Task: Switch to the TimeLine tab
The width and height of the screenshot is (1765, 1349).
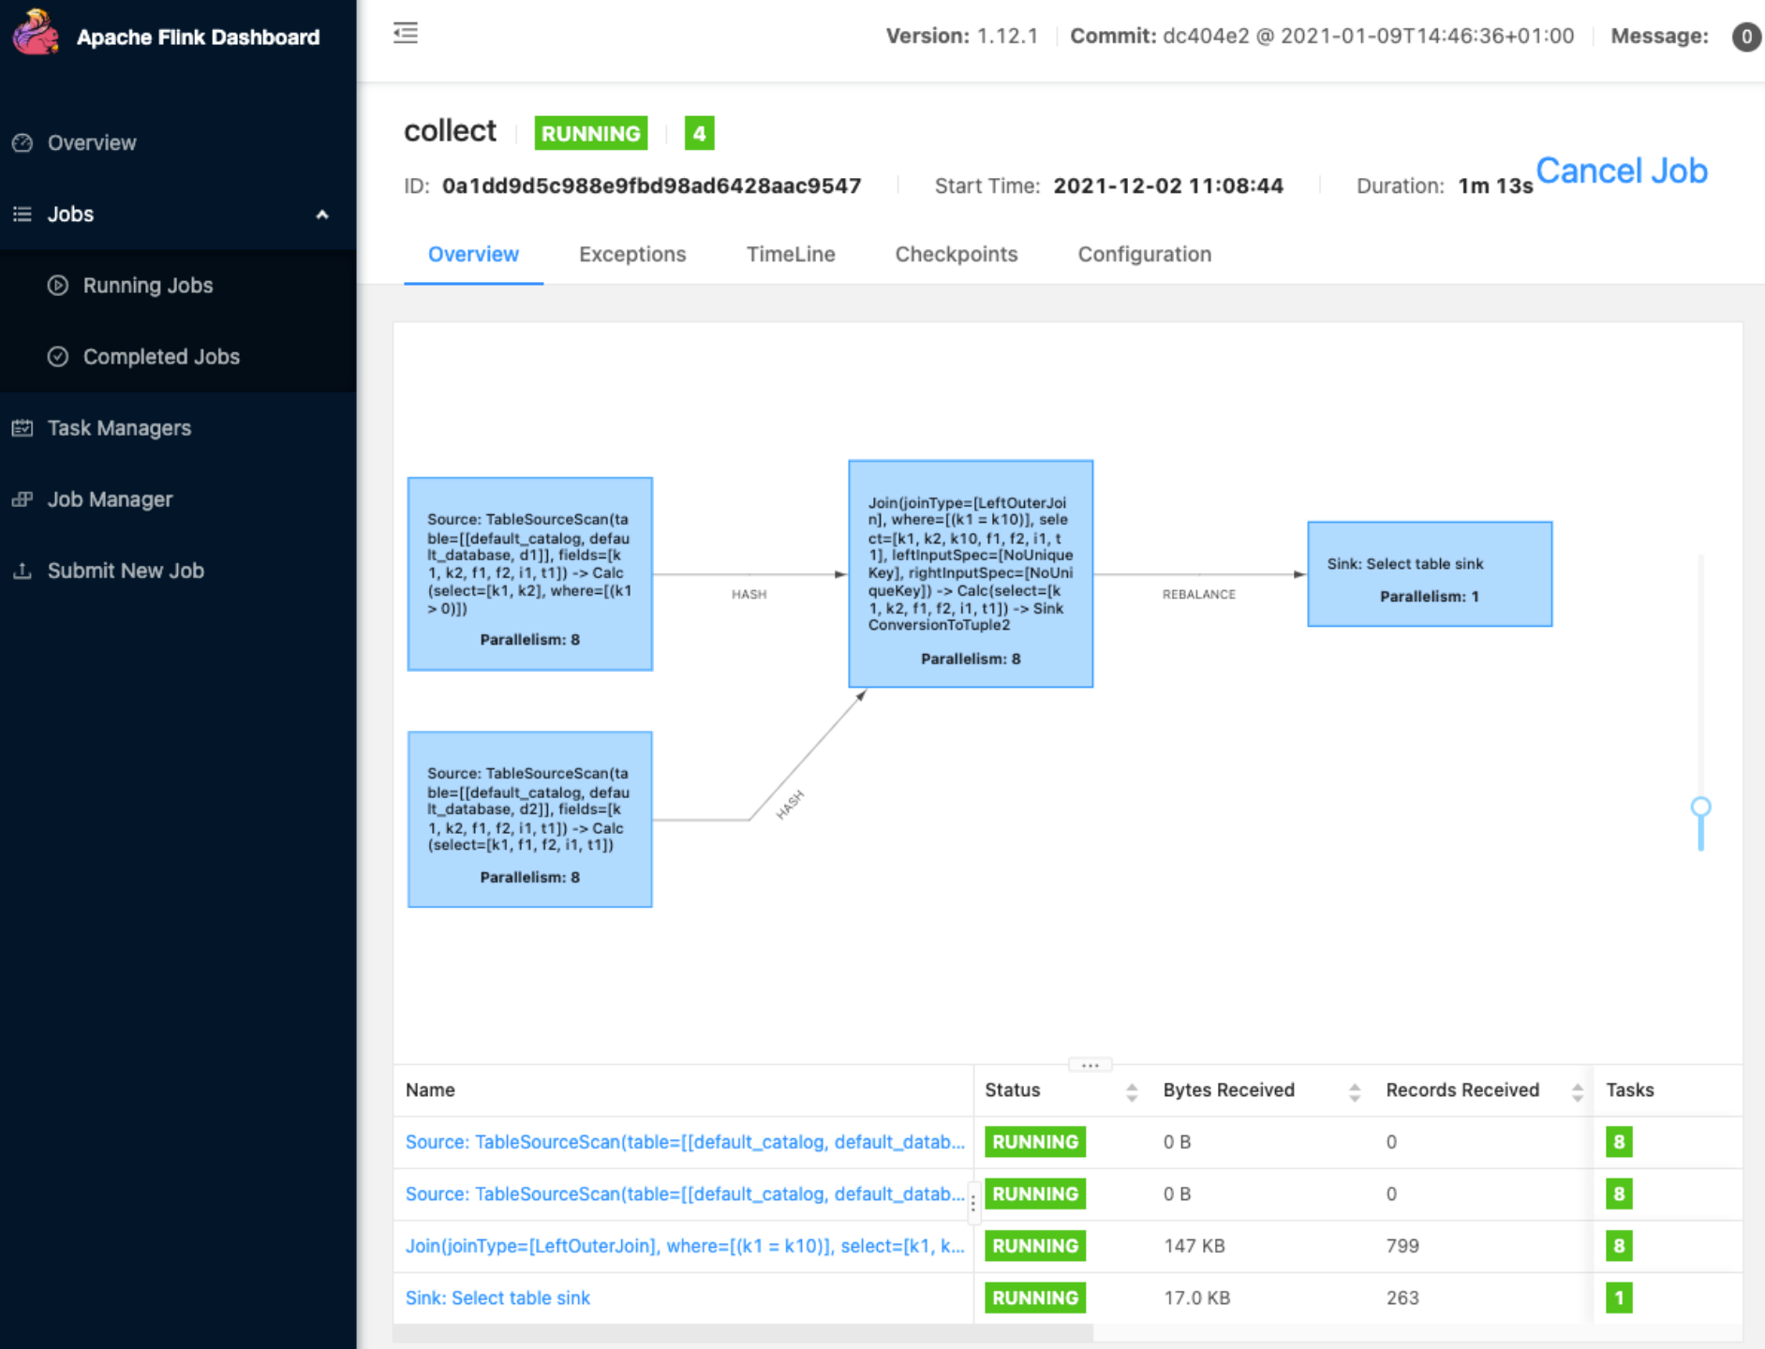Action: pyautogui.click(x=791, y=255)
